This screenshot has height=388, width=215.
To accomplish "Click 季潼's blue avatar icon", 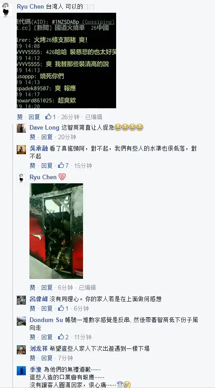I will [21, 370].
